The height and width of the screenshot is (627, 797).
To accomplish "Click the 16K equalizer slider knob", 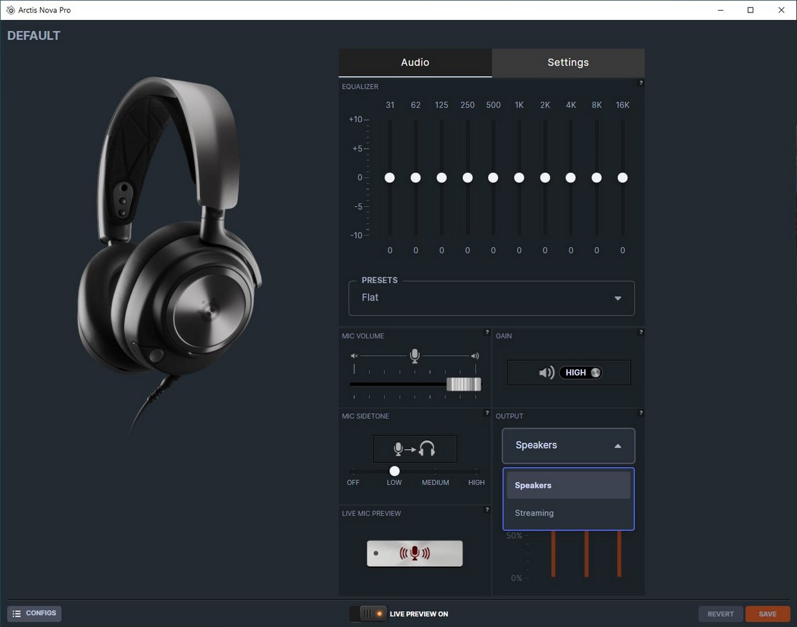I will [x=622, y=178].
